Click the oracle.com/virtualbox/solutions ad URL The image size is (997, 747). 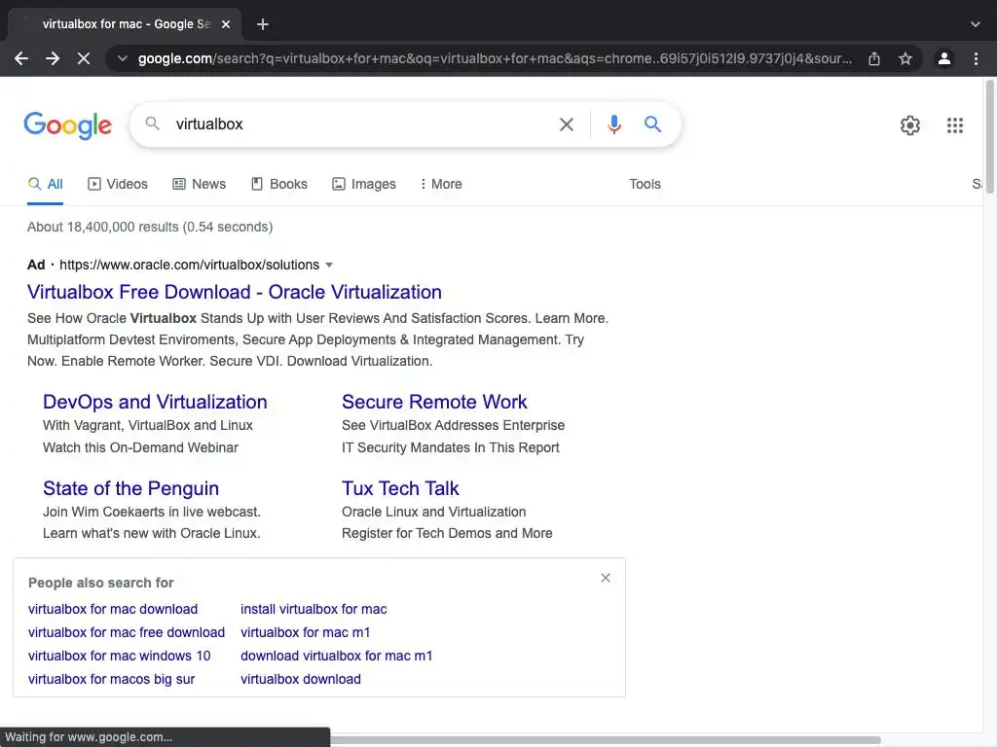pyautogui.click(x=190, y=265)
